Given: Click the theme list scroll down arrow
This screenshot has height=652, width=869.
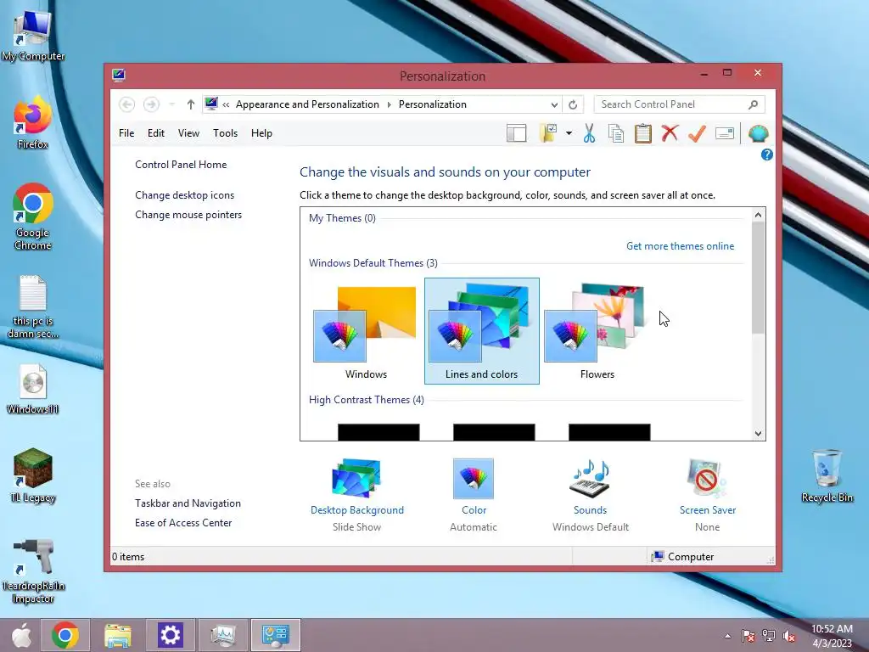Looking at the screenshot, I should click(758, 434).
